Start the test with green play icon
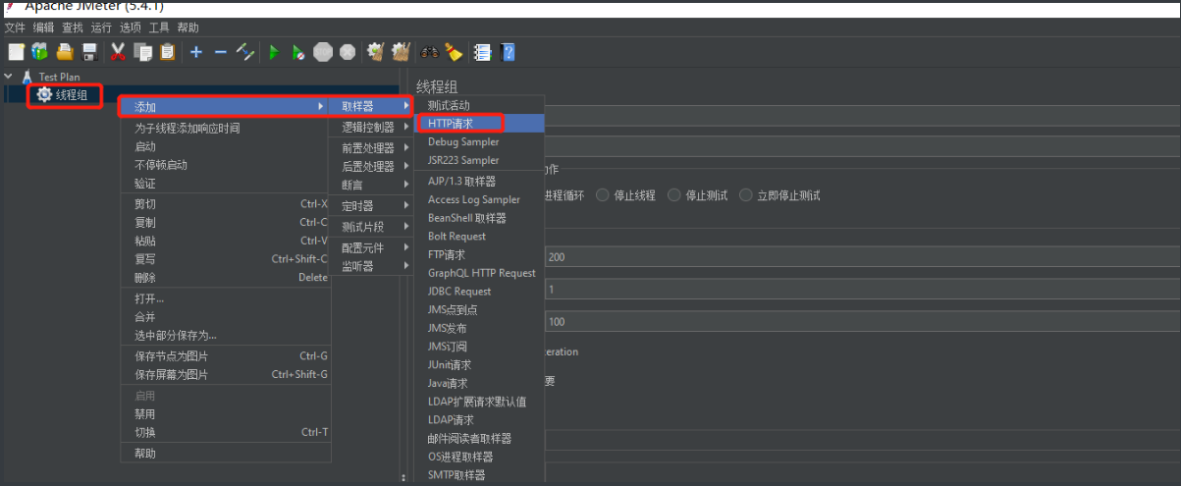This screenshot has width=1181, height=486. click(x=275, y=52)
